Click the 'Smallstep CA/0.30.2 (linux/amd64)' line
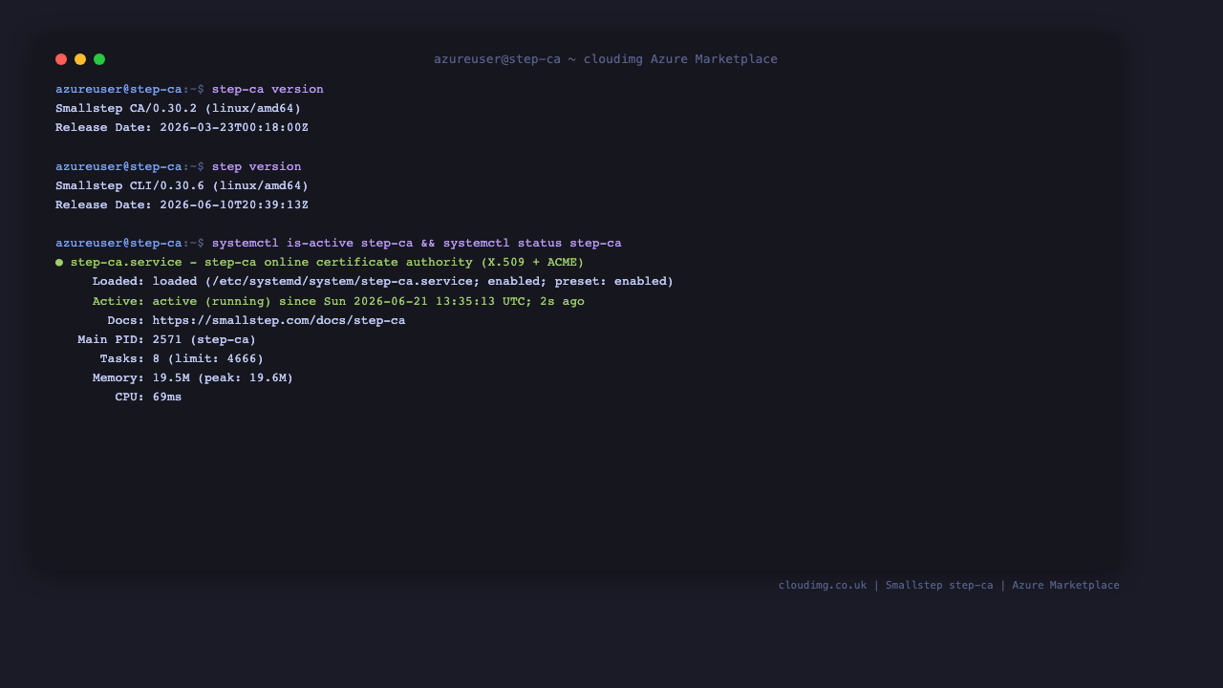This screenshot has height=688, width=1223. click(178, 108)
